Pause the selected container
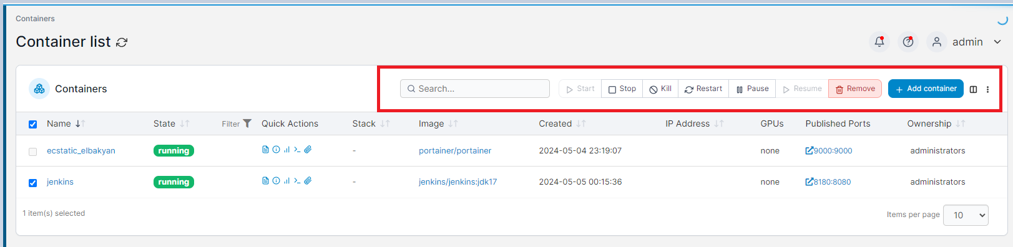Viewport: 1013px width, 247px height. click(752, 89)
